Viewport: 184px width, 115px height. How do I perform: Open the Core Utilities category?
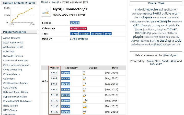[x=10, y=88]
